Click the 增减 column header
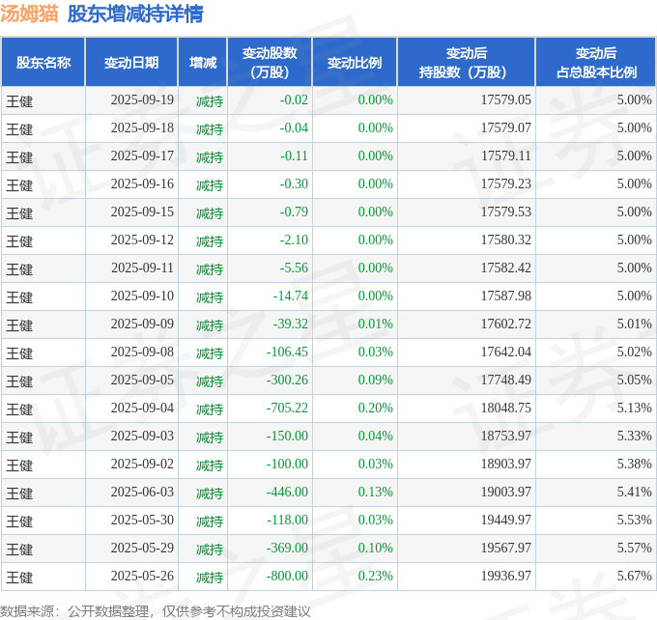This screenshot has height=620, width=657. [203, 63]
